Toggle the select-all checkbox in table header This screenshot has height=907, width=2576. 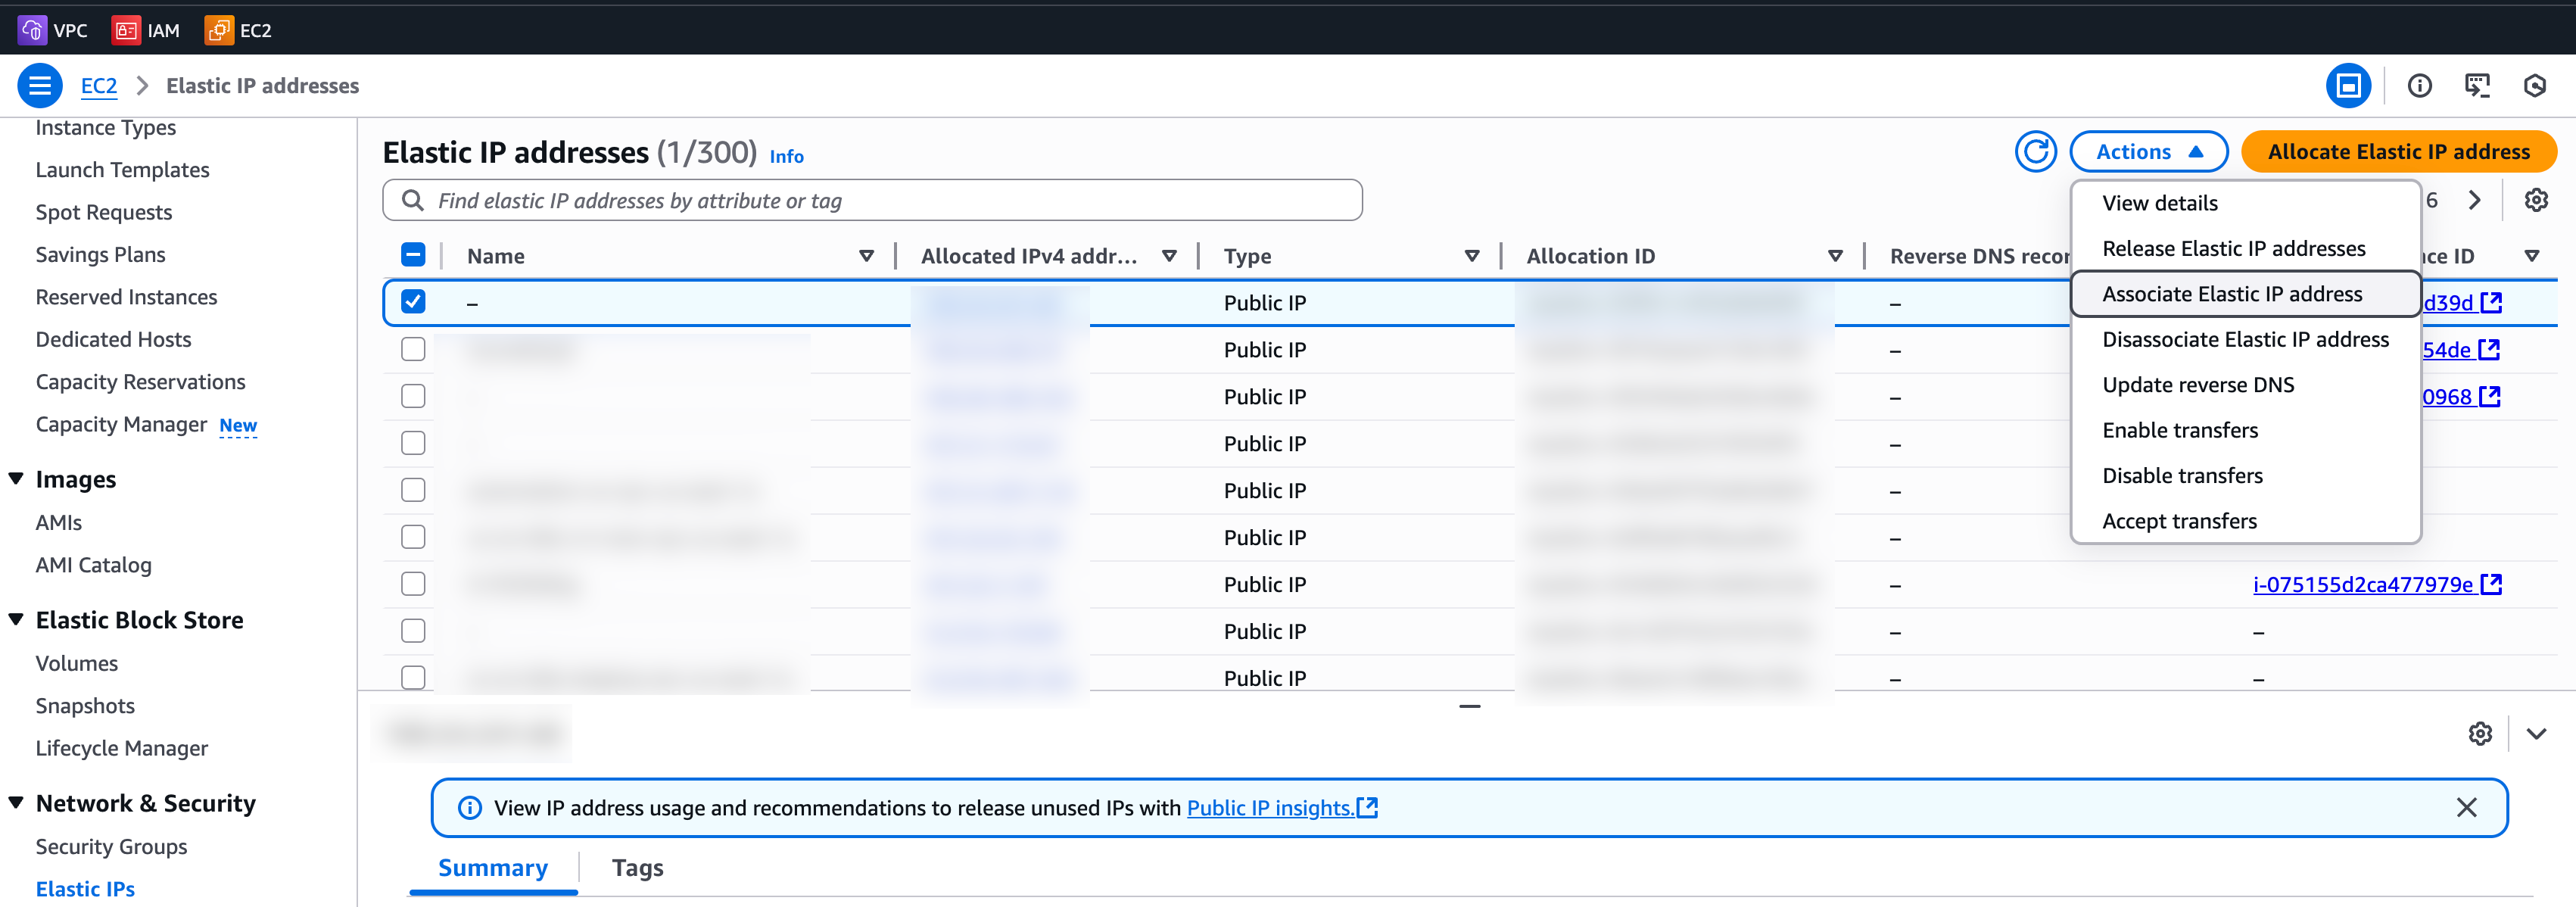[413, 254]
